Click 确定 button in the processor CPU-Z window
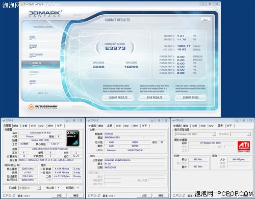This screenshot has height=199, width=255. (76, 195)
